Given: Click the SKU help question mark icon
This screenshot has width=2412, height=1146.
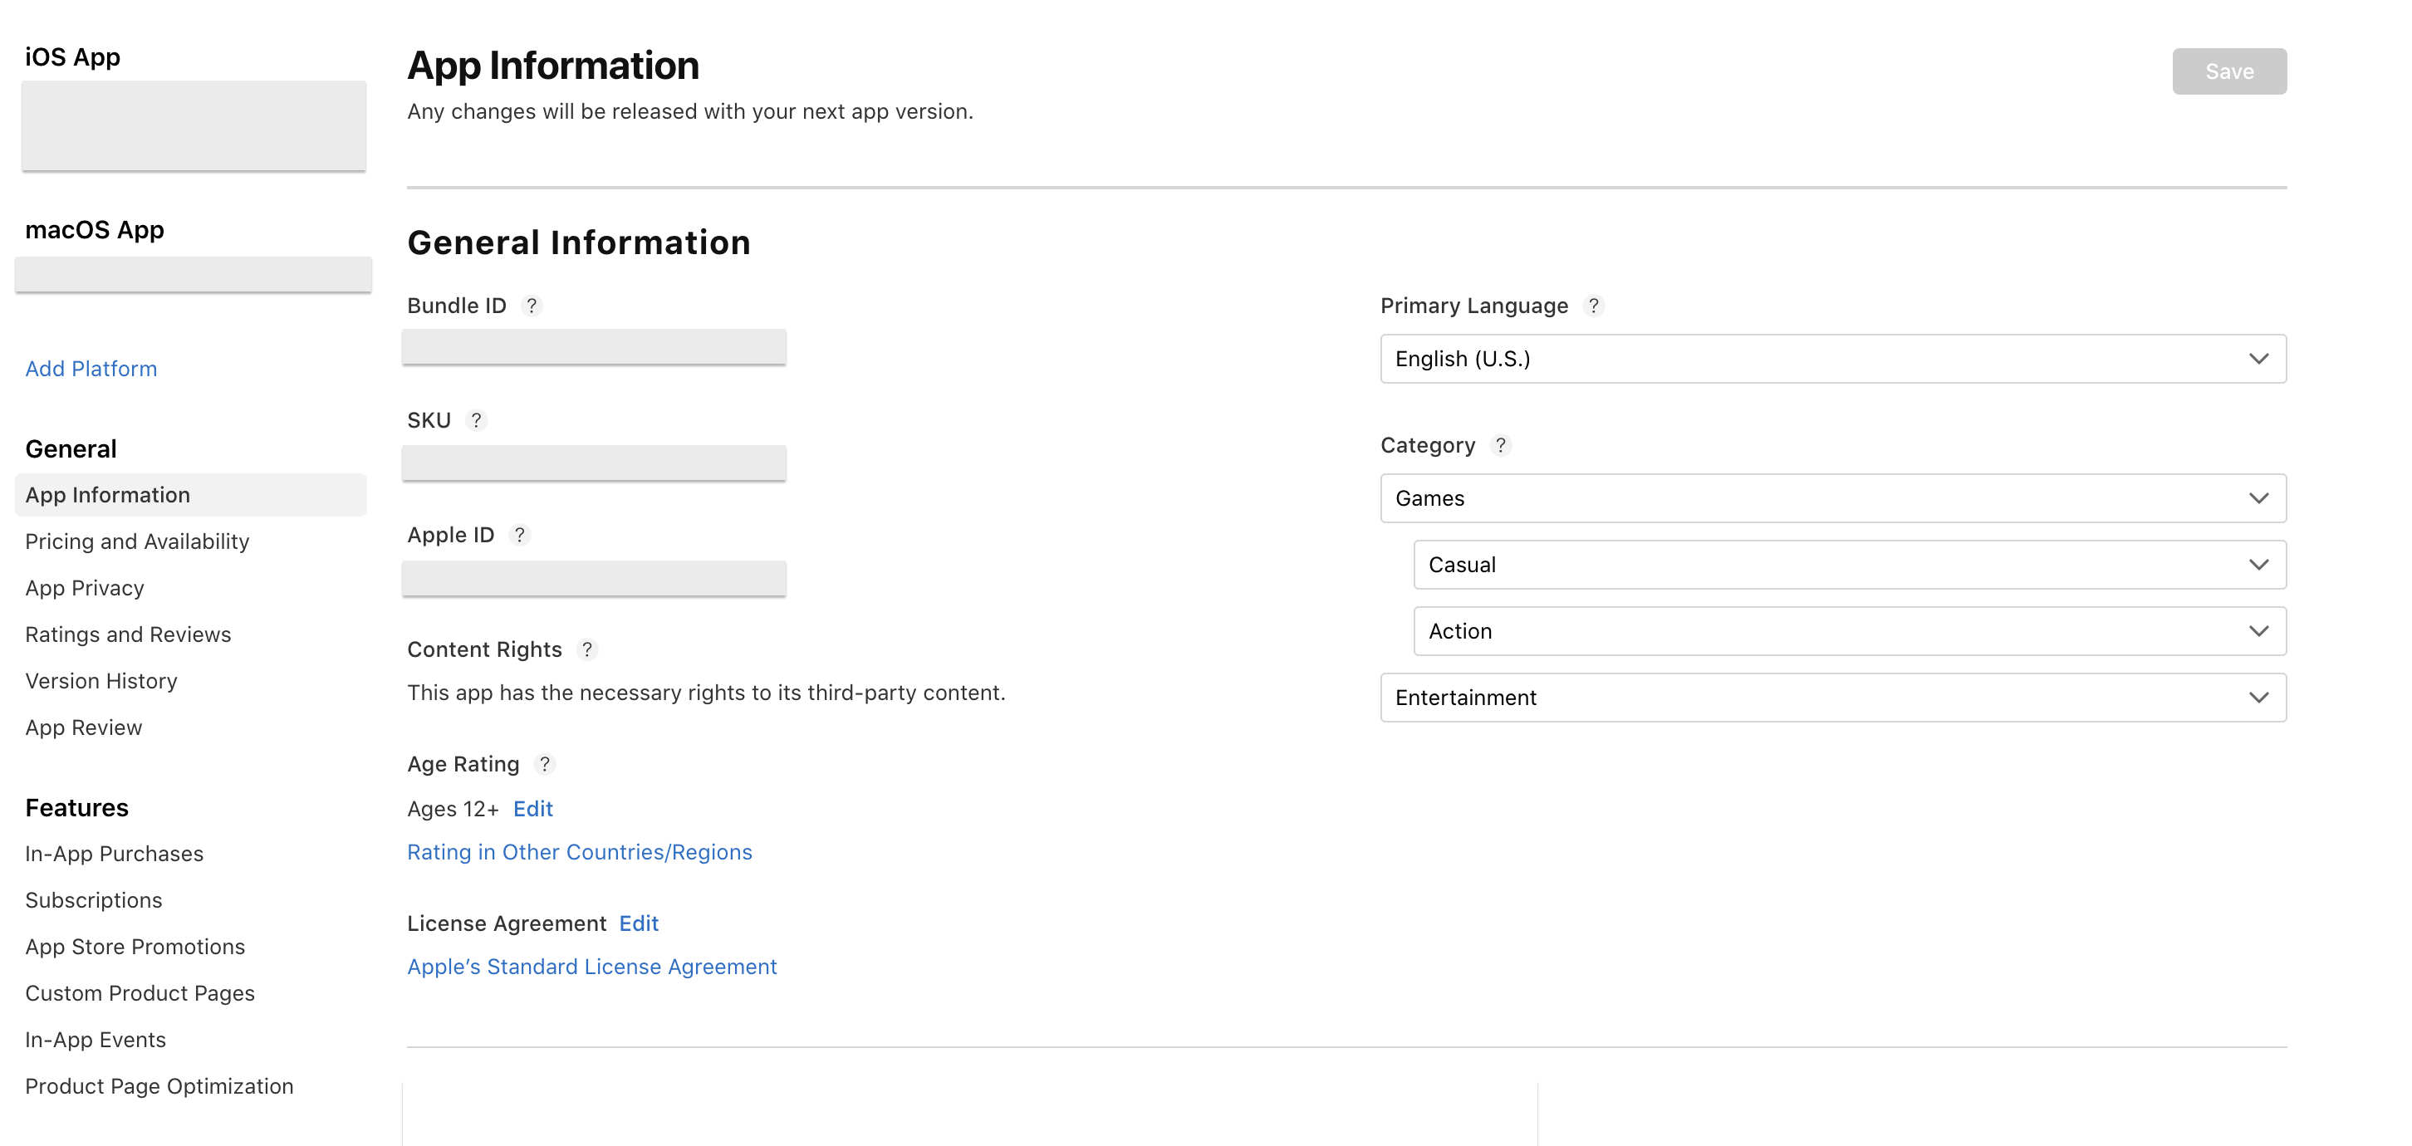Looking at the screenshot, I should [x=476, y=420].
